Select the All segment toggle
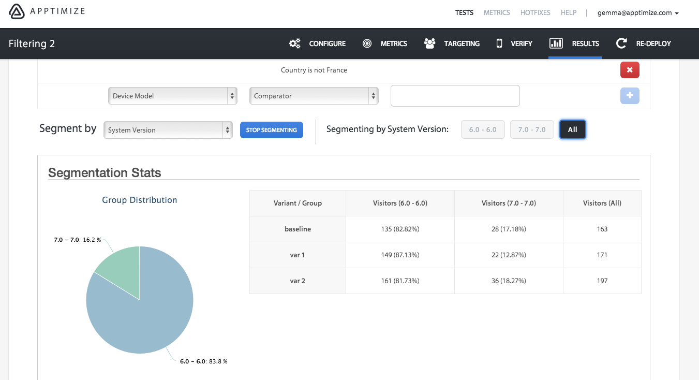The image size is (699, 380). tap(572, 129)
